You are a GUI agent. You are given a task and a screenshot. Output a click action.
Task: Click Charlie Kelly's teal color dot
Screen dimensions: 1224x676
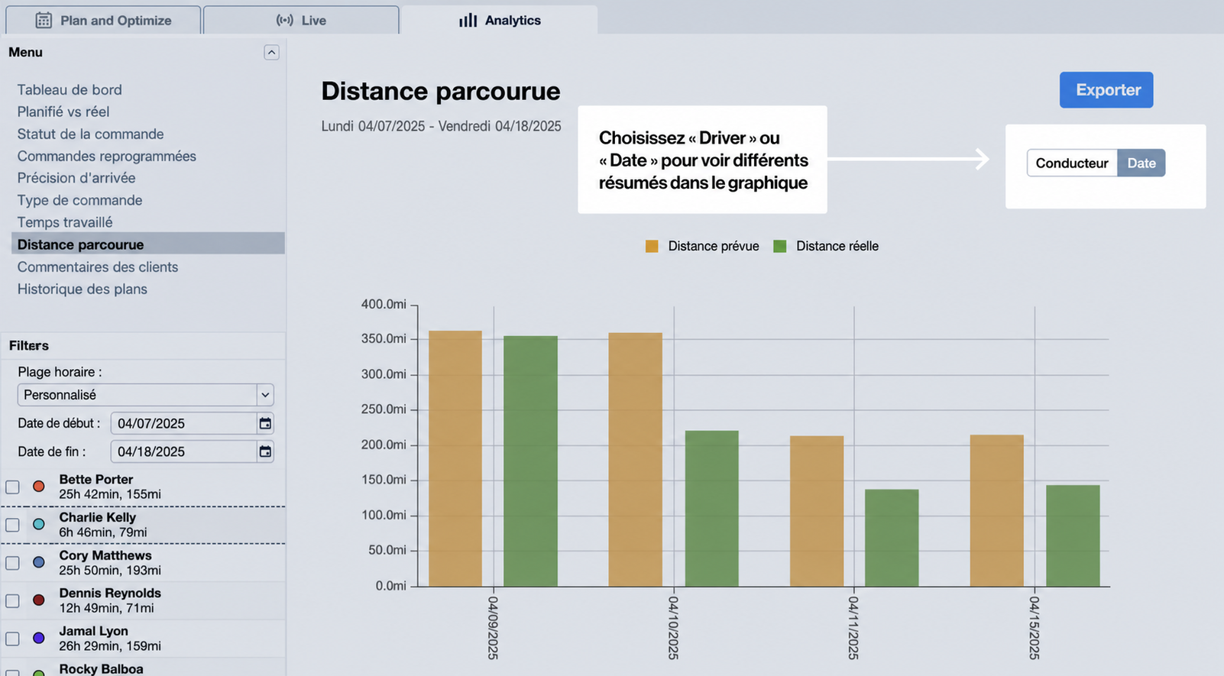click(x=39, y=524)
